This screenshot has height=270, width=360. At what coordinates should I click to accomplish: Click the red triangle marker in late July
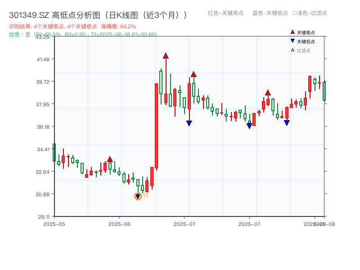[268, 94]
